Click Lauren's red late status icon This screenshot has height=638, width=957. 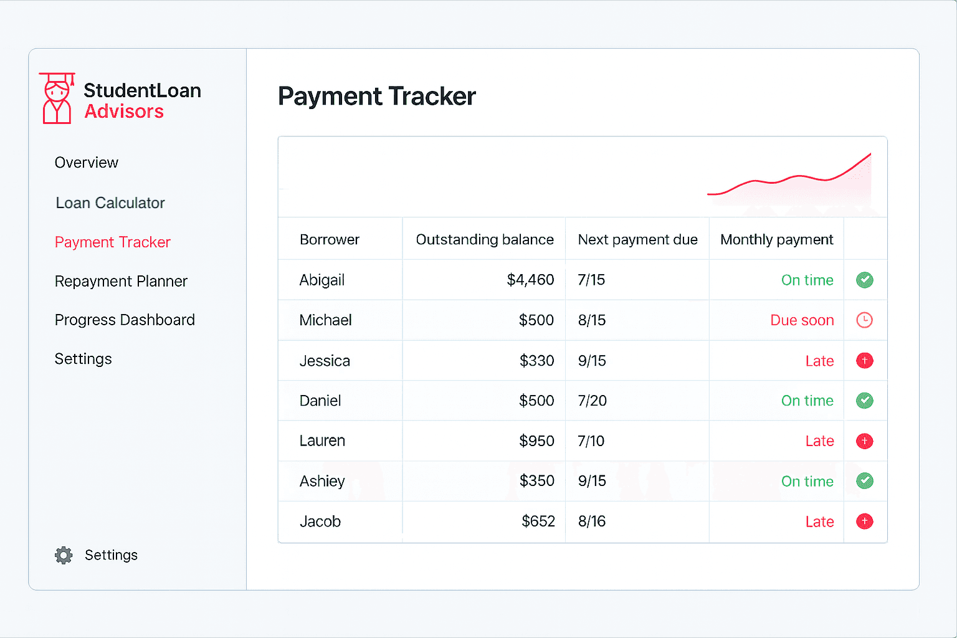864,441
